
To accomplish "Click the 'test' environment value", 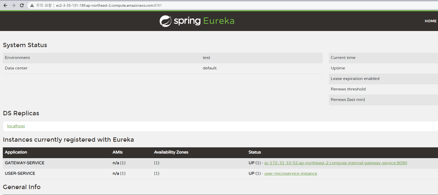I will point(206,58).
